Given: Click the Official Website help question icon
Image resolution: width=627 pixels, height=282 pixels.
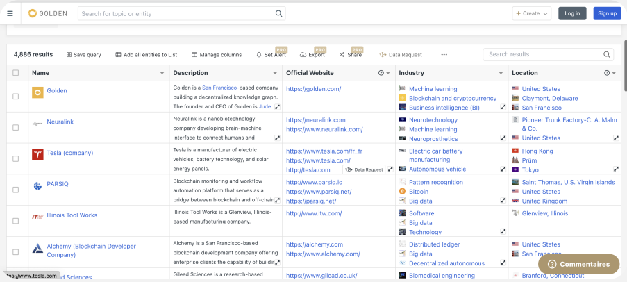Looking at the screenshot, I should coord(381,73).
